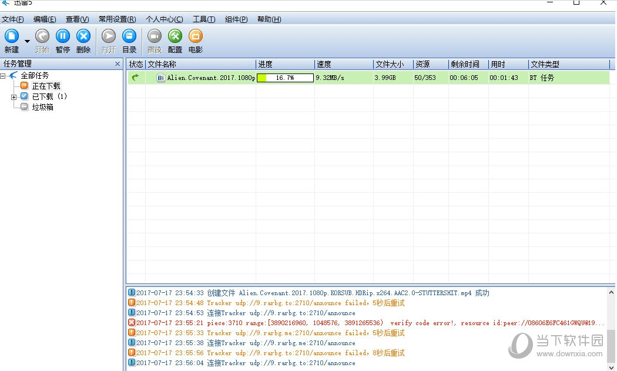617x371 pixels.
Task: Click the 新建 new task icon
Action: (x=12, y=36)
